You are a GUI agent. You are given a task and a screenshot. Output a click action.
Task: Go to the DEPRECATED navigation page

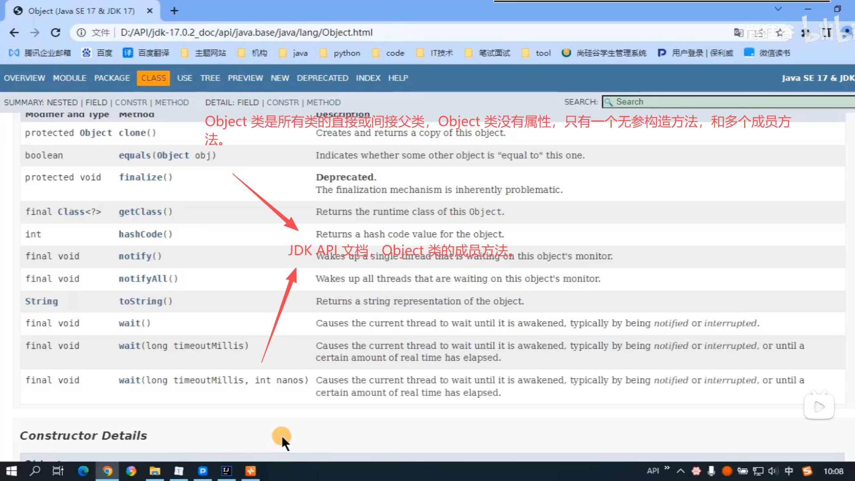click(322, 78)
